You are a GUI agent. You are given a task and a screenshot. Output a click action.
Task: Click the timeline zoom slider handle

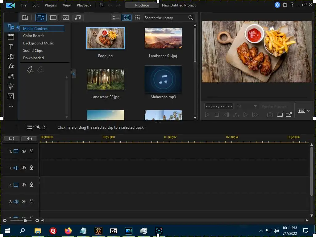25,220
